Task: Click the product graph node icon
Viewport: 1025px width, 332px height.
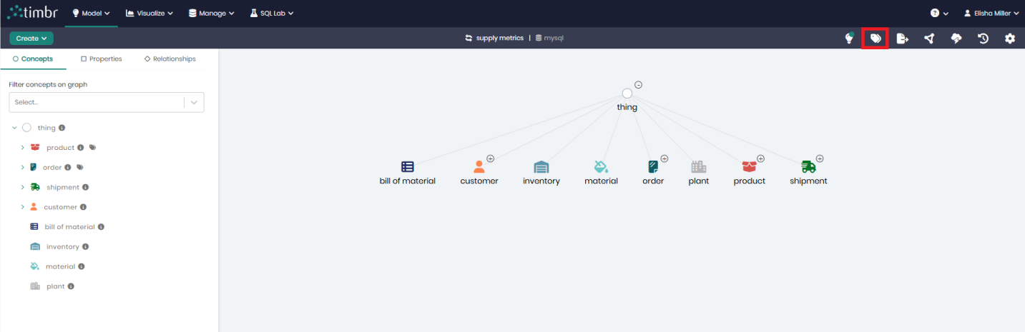Action: click(749, 167)
